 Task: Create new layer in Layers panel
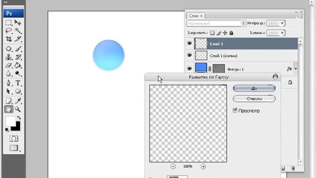click(x=283, y=168)
